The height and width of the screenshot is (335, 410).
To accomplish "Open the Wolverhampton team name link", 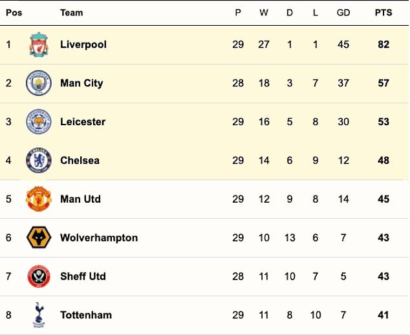I will pos(99,238).
